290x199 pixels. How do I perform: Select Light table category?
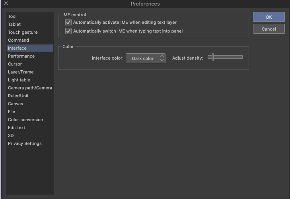tap(30, 80)
